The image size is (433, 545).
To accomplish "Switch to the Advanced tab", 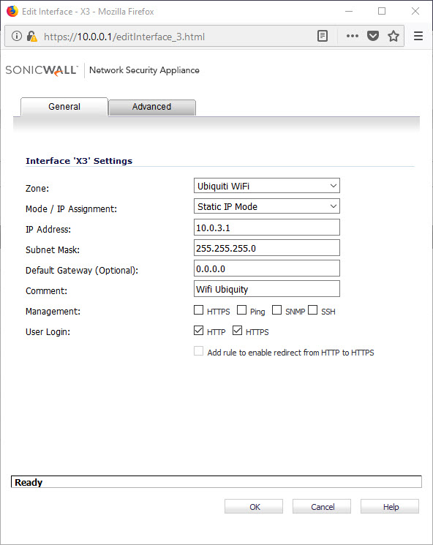I will [152, 107].
